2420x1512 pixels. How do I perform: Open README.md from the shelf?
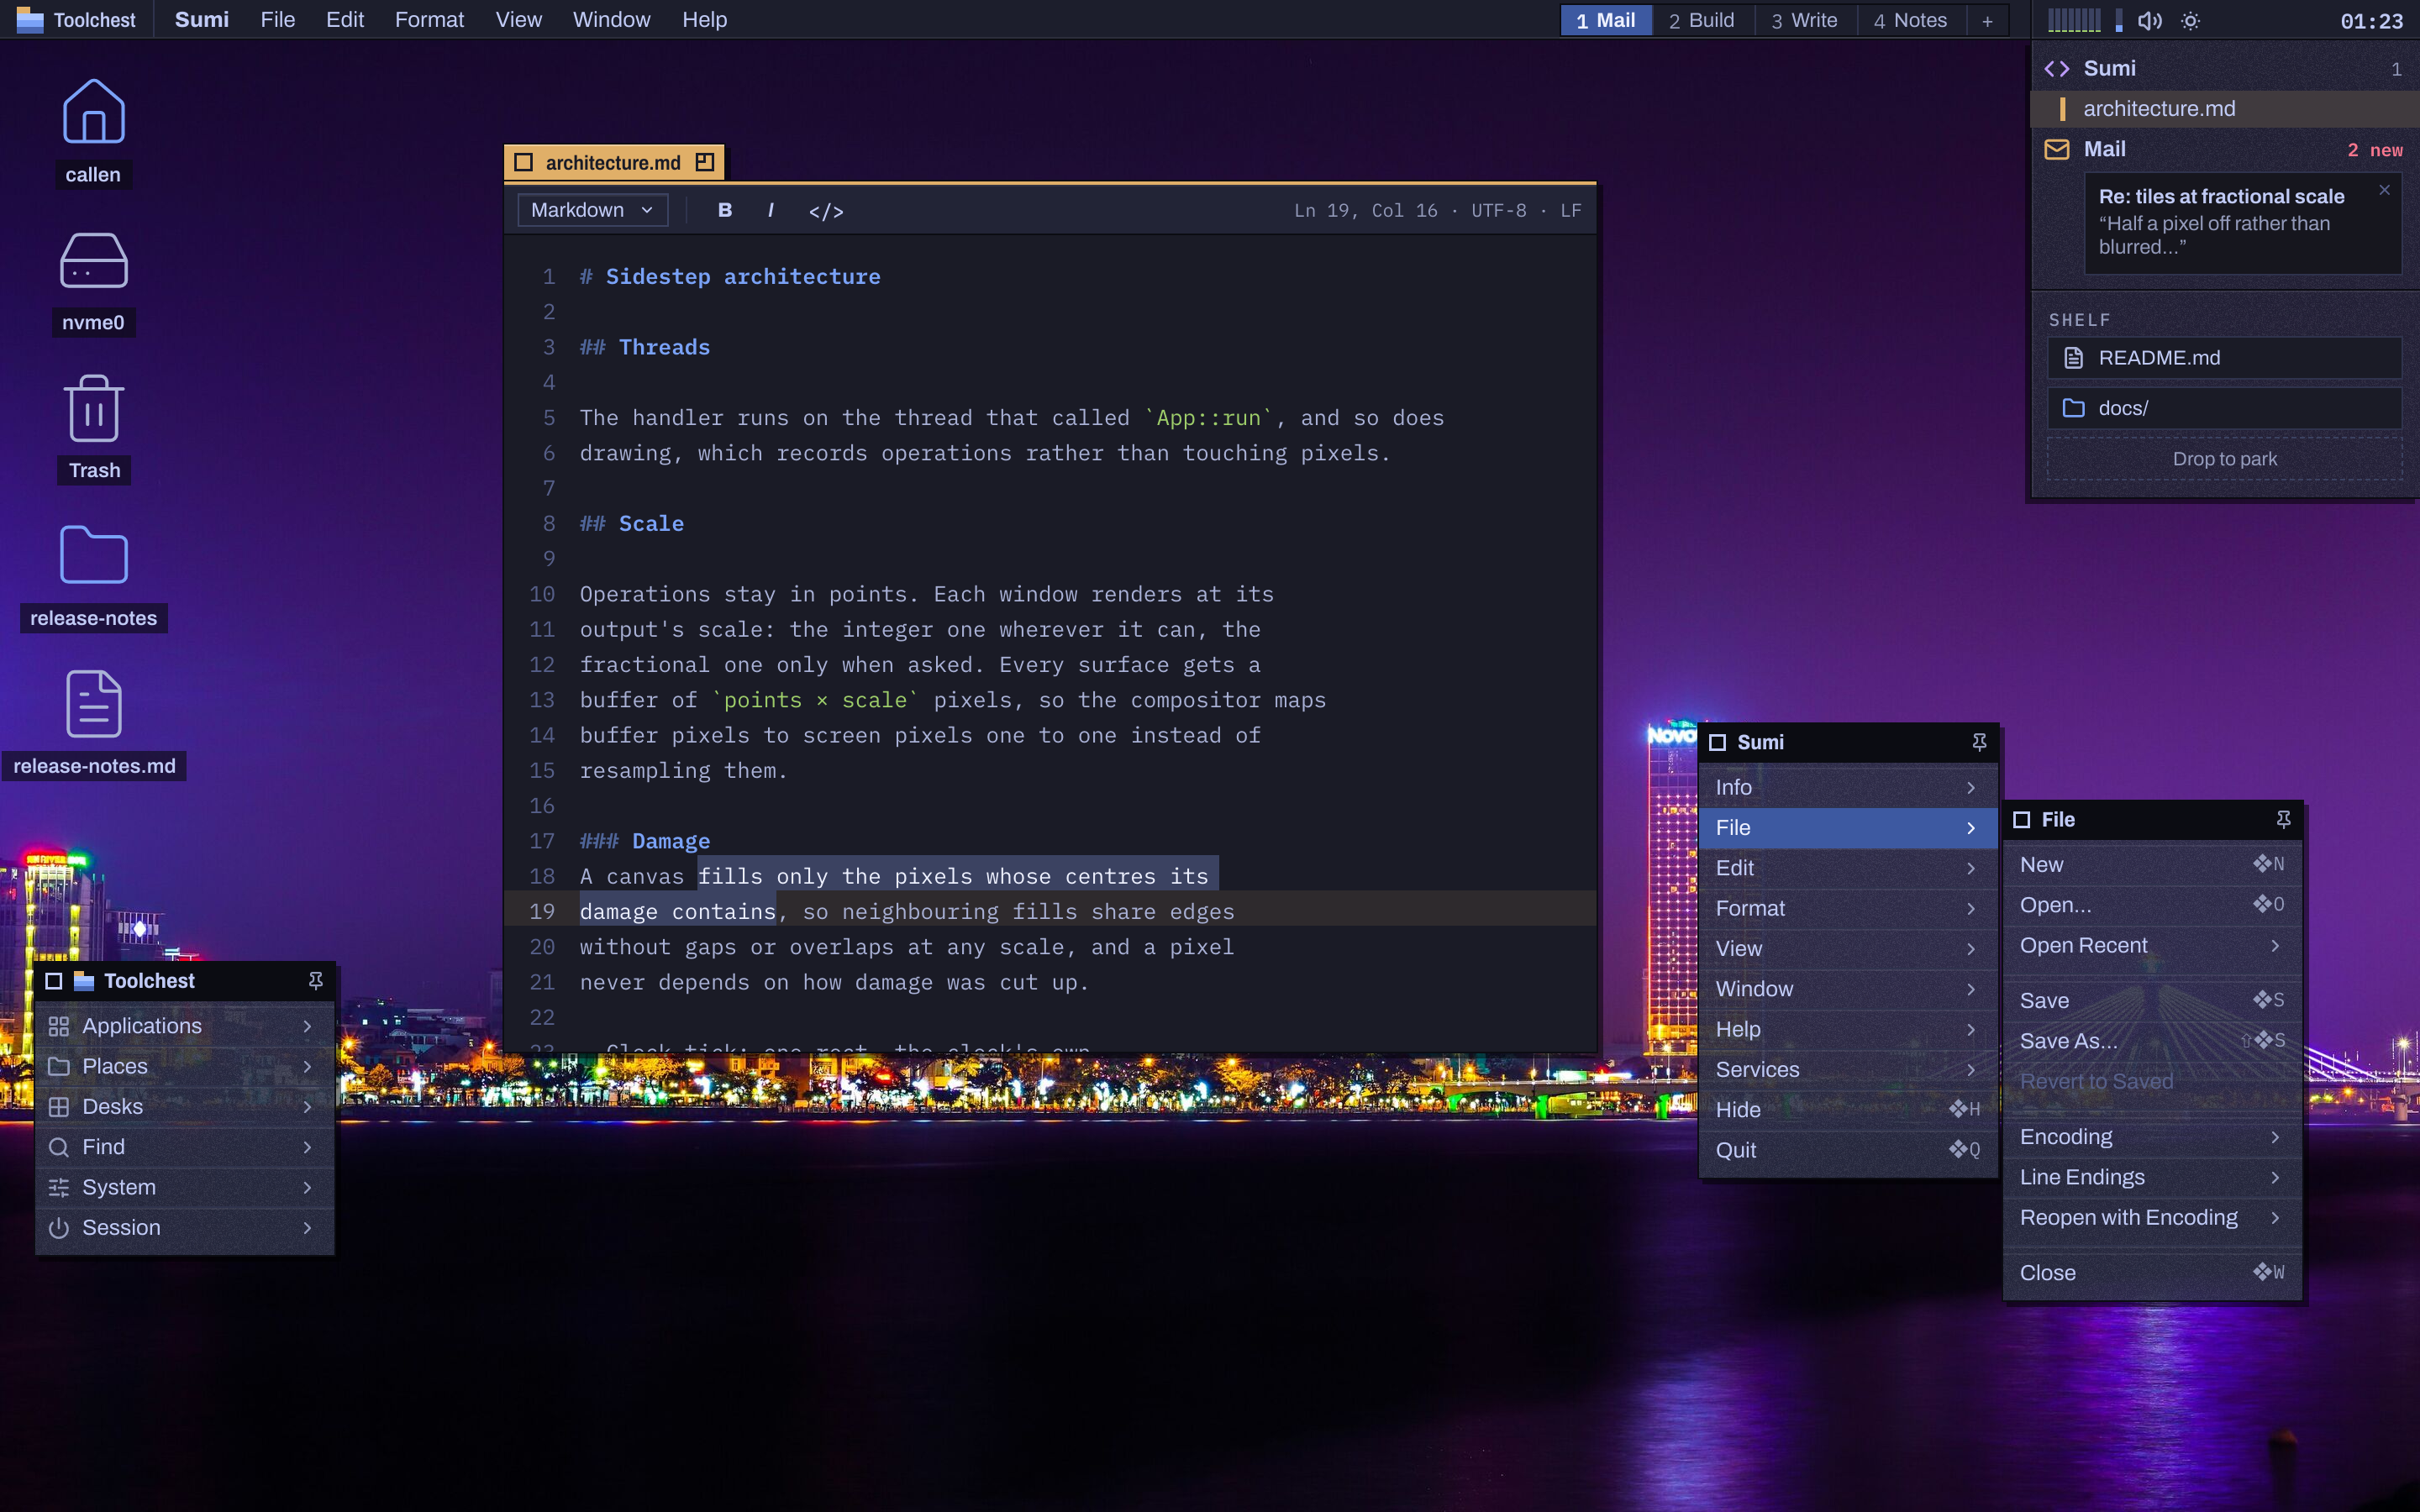click(2224, 358)
